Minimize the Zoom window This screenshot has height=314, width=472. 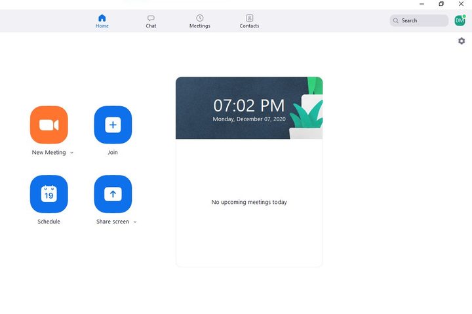(422, 4)
